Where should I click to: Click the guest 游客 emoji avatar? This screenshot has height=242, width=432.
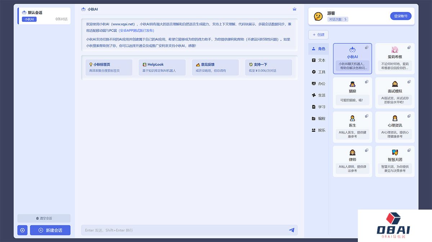pos(318,16)
